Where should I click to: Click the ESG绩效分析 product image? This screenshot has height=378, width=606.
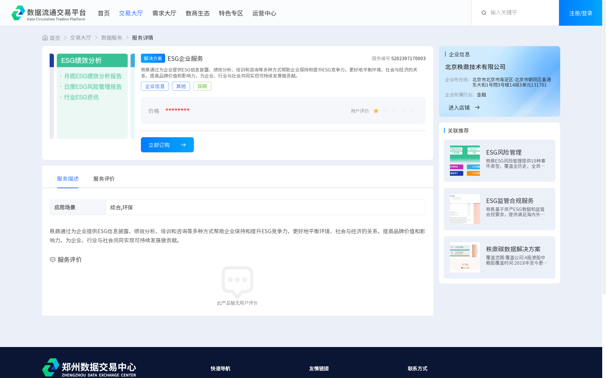point(92,96)
